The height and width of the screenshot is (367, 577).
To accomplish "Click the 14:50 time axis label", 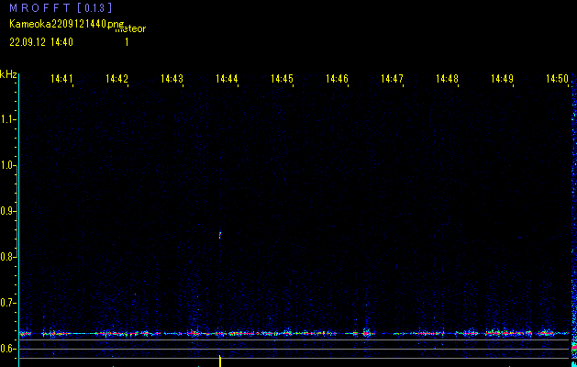I will click(557, 79).
